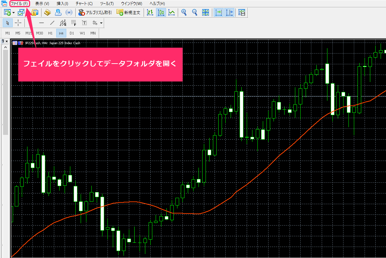Image resolution: width=386 pixels, height=258 pixels.
Task: Select the text label tool
Action: (x=84, y=23)
